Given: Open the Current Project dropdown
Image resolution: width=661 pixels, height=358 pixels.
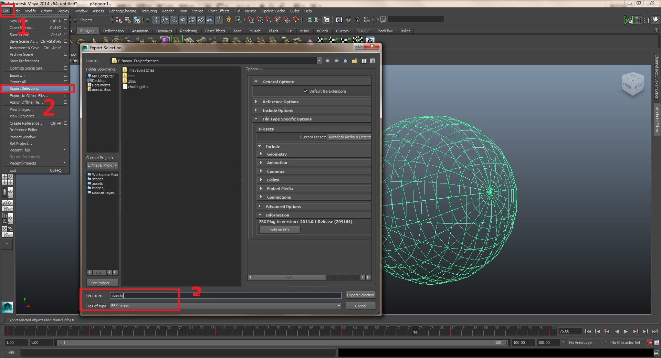Looking at the screenshot, I should click(116, 165).
